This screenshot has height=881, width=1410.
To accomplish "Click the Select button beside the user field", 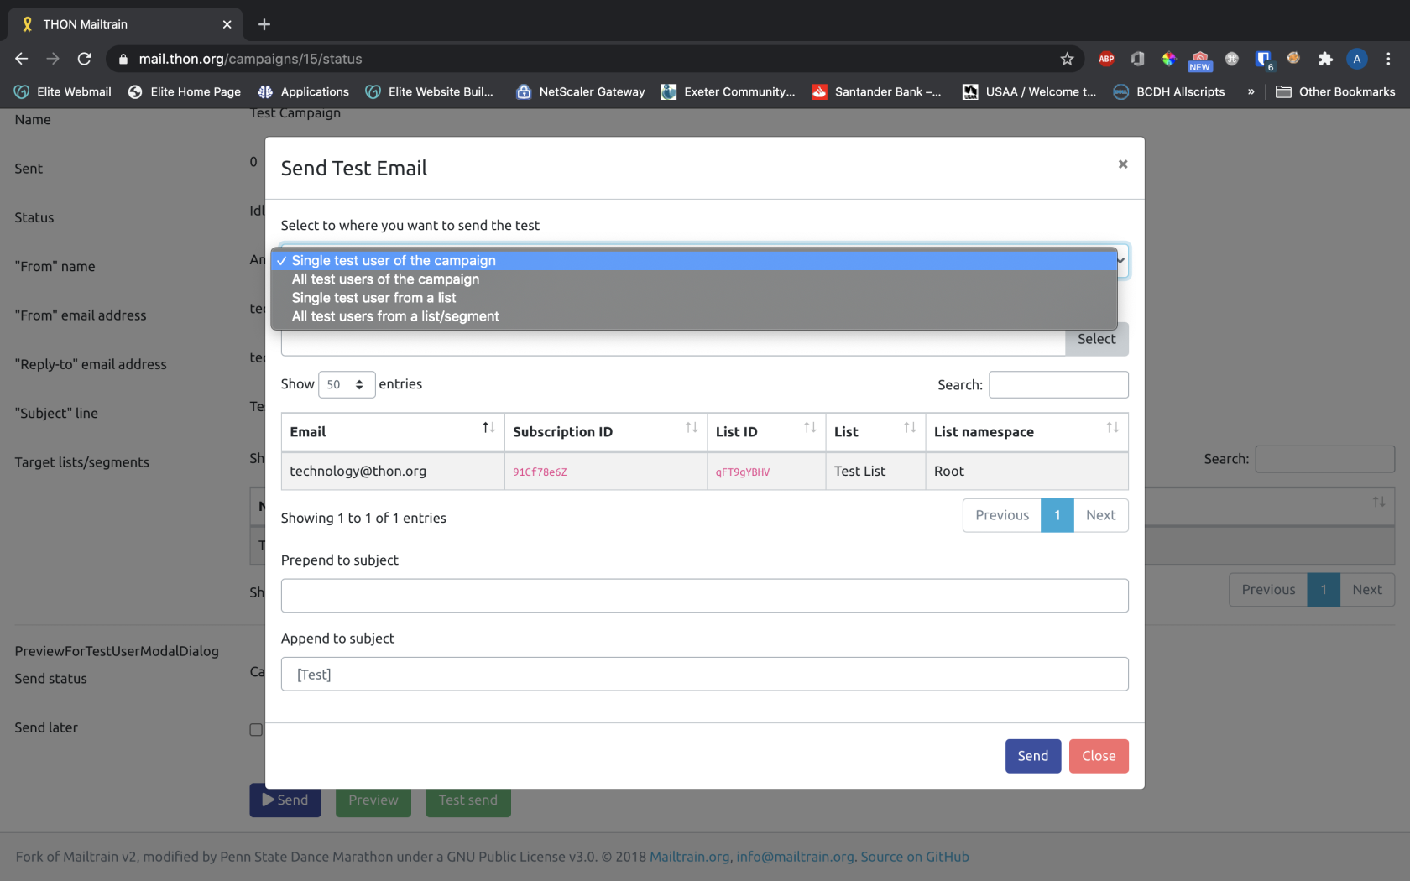I will (x=1096, y=339).
